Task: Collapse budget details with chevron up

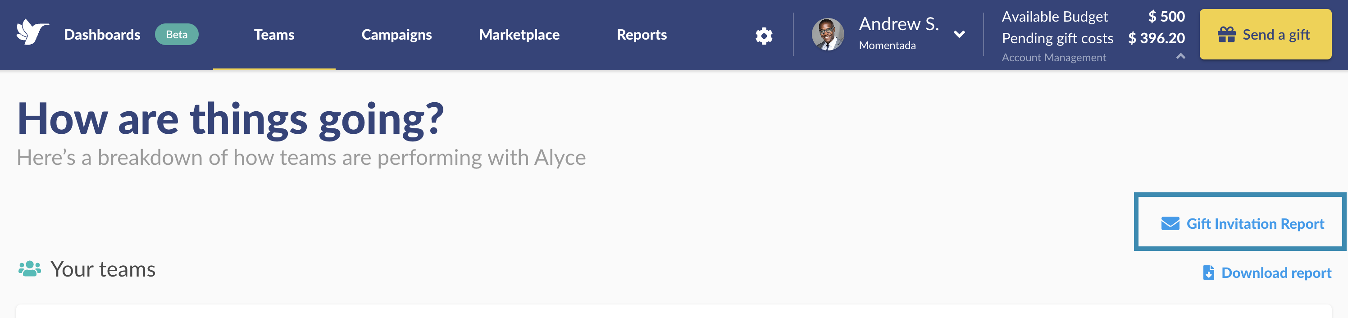Action: pyautogui.click(x=1180, y=56)
